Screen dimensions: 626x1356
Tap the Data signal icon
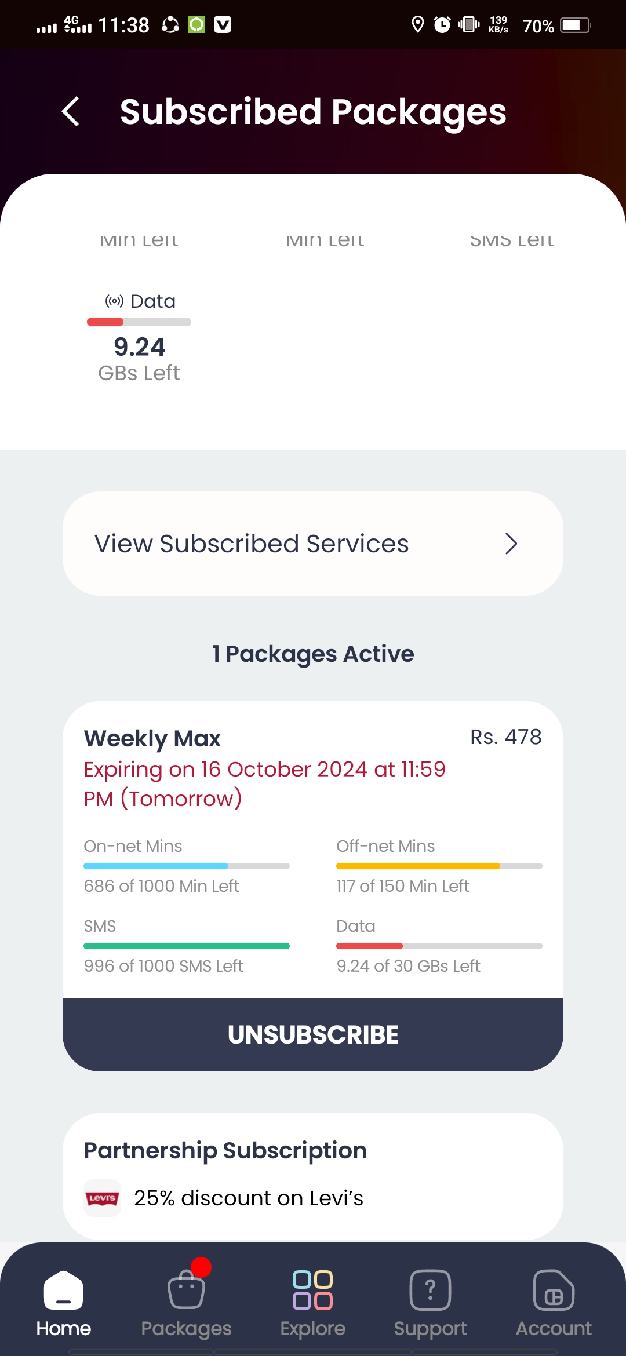(114, 301)
